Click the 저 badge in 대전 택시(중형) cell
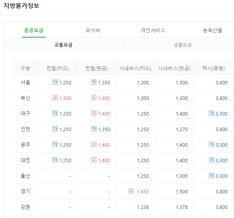The width and height of the screenshot is (234, 218). 212,160
